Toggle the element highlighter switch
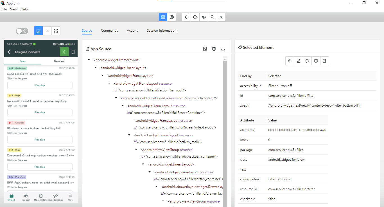This screenshot has width=384, height=207. [22, 31]
